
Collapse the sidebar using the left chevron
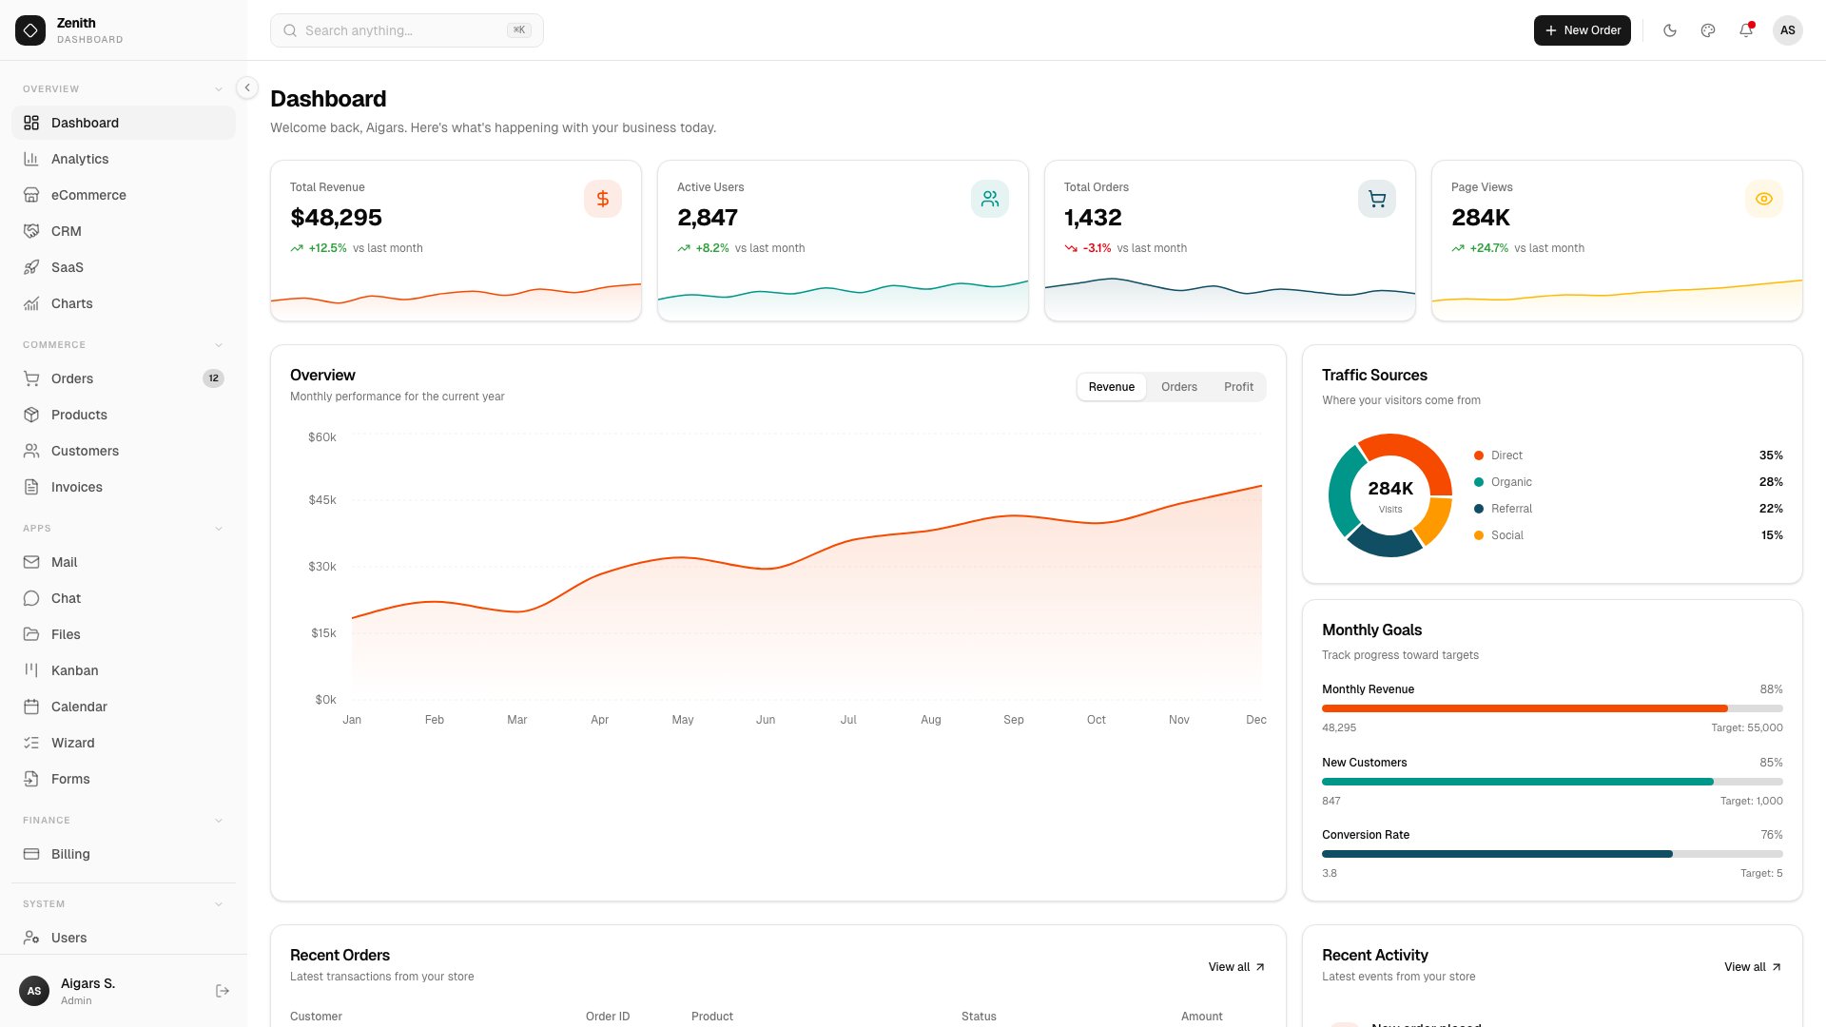[246, 87]
